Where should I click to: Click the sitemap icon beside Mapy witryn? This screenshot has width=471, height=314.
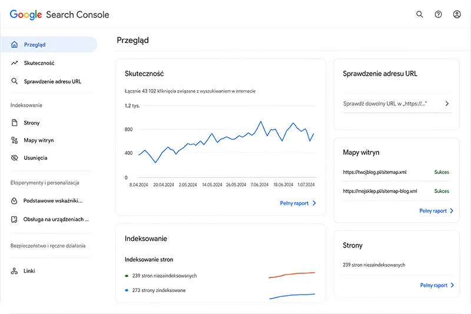click(x=14, y=140)
